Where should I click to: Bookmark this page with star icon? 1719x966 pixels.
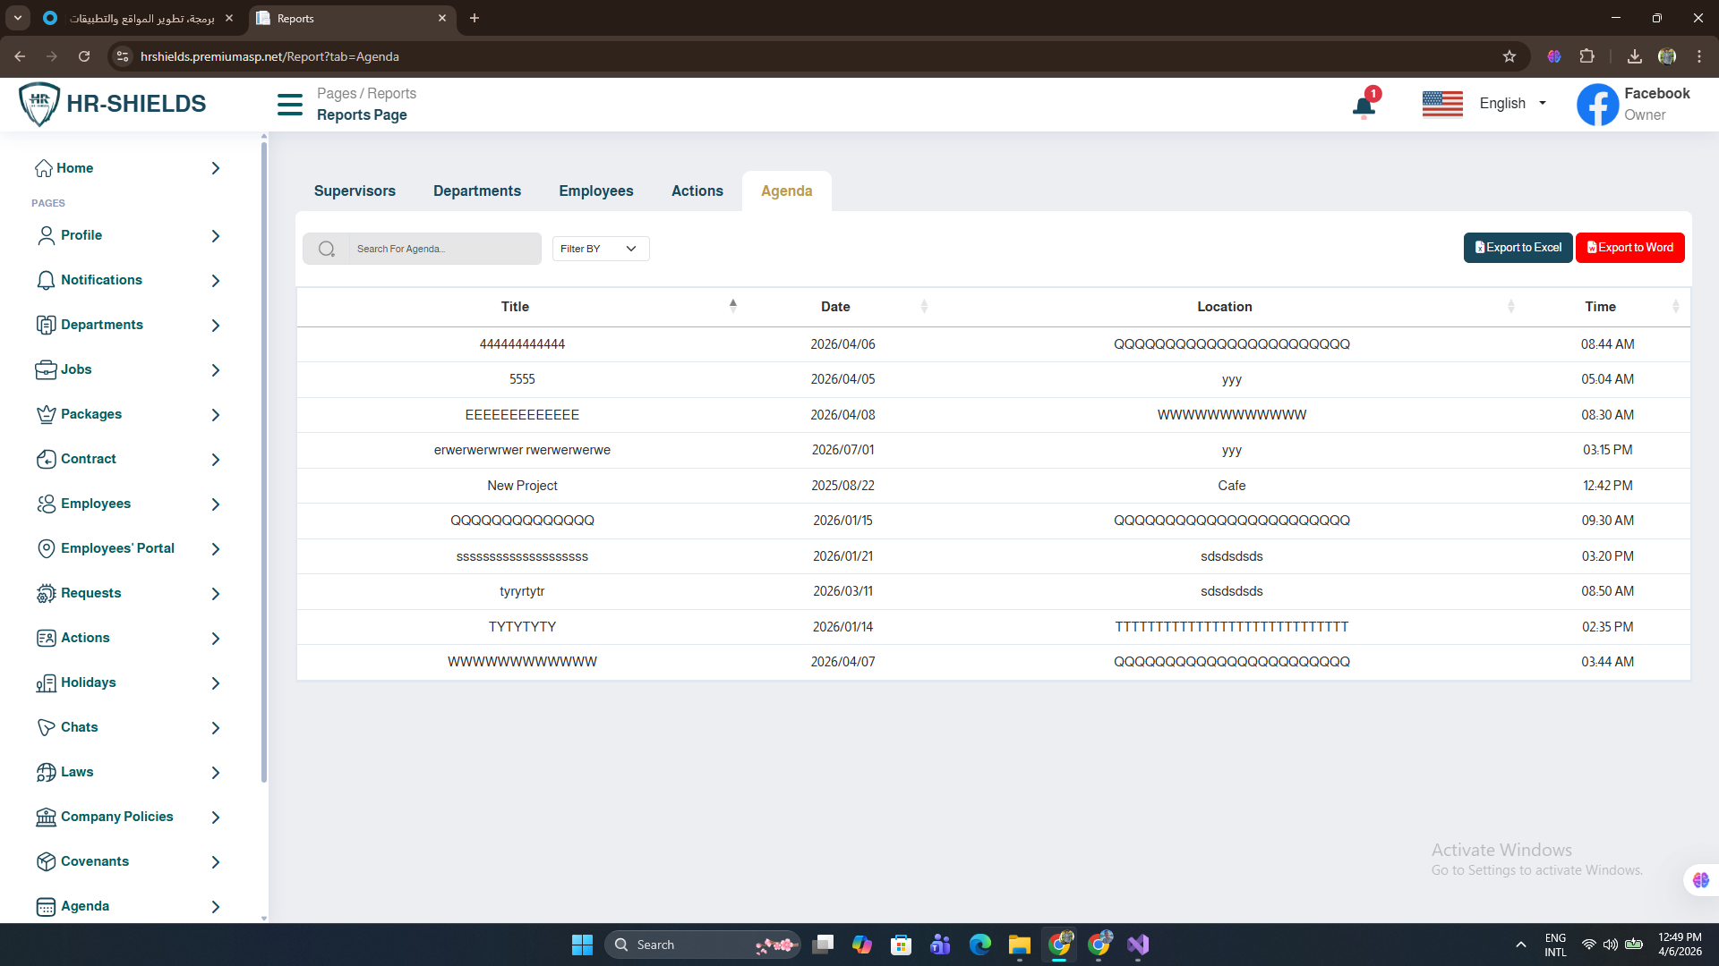1509,56
